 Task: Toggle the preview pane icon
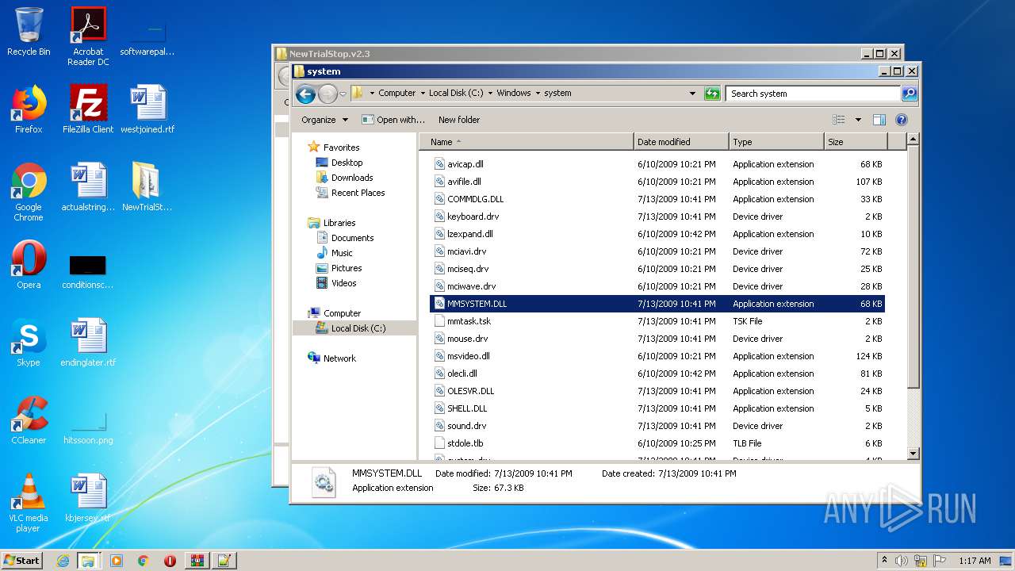[x=879, y=120]
